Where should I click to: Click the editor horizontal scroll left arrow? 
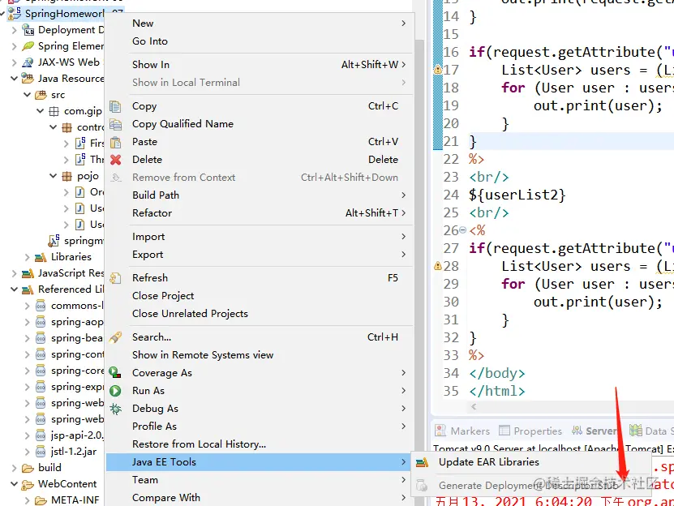click(x=474, y=407)
